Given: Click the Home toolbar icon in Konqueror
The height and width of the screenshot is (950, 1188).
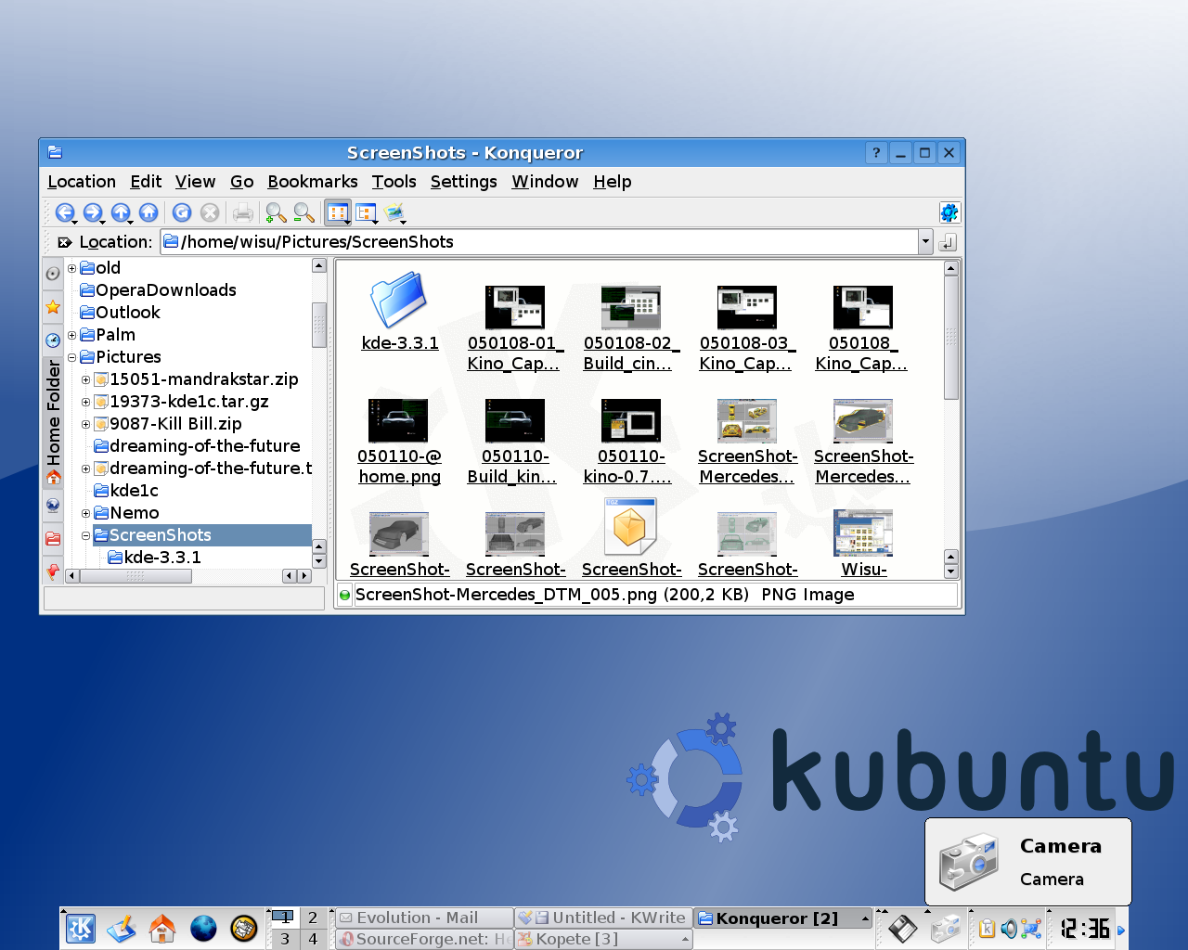Looking at the screenshot, I should tap(148, 212).
